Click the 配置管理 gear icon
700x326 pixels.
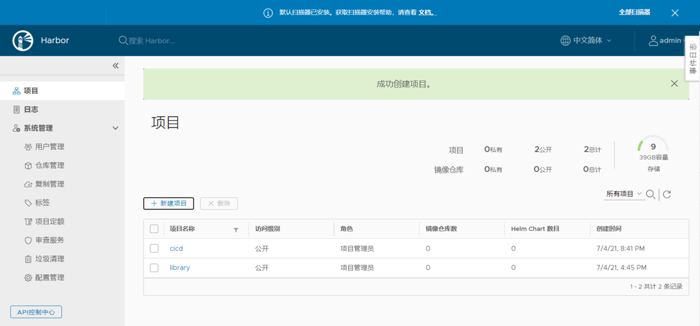point(28,278)
